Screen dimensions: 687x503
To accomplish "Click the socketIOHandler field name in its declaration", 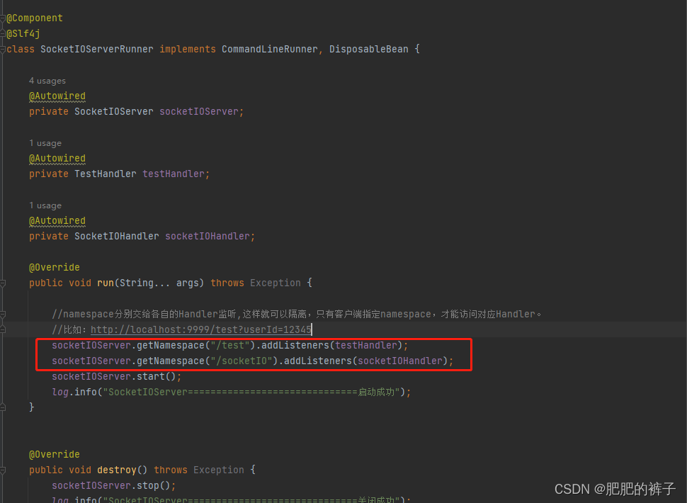I will coord(208,236).
